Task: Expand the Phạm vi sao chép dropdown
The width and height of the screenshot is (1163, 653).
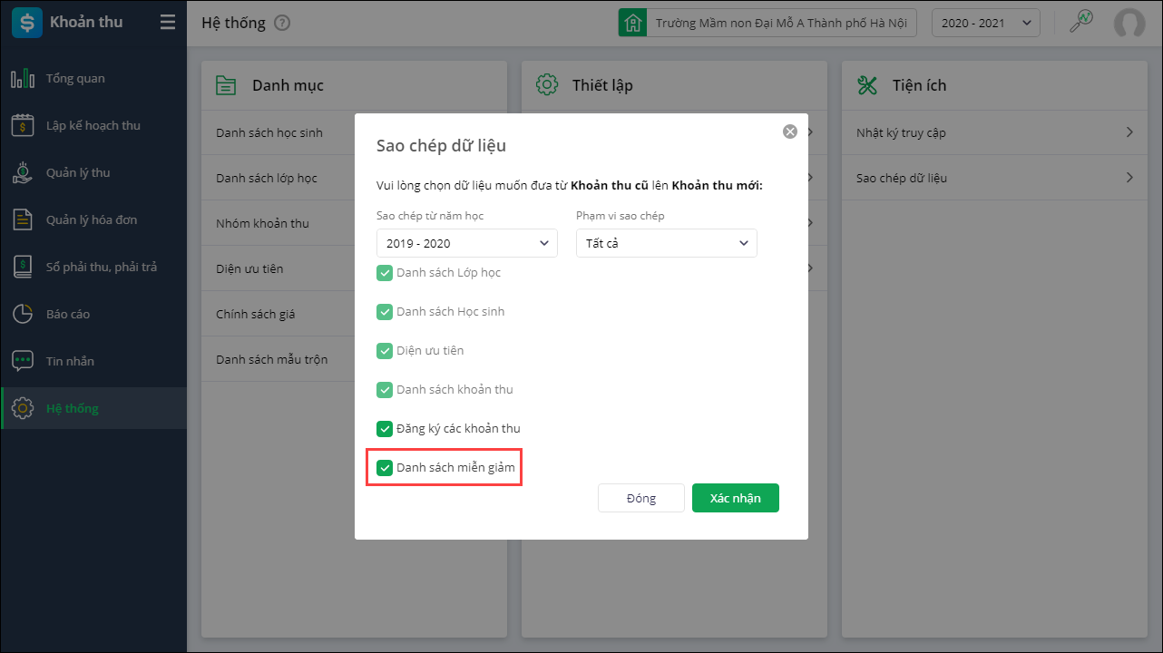Action: [x=667, y=243]
